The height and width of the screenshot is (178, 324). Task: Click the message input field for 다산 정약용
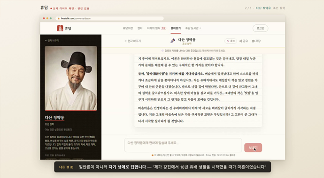183,145
